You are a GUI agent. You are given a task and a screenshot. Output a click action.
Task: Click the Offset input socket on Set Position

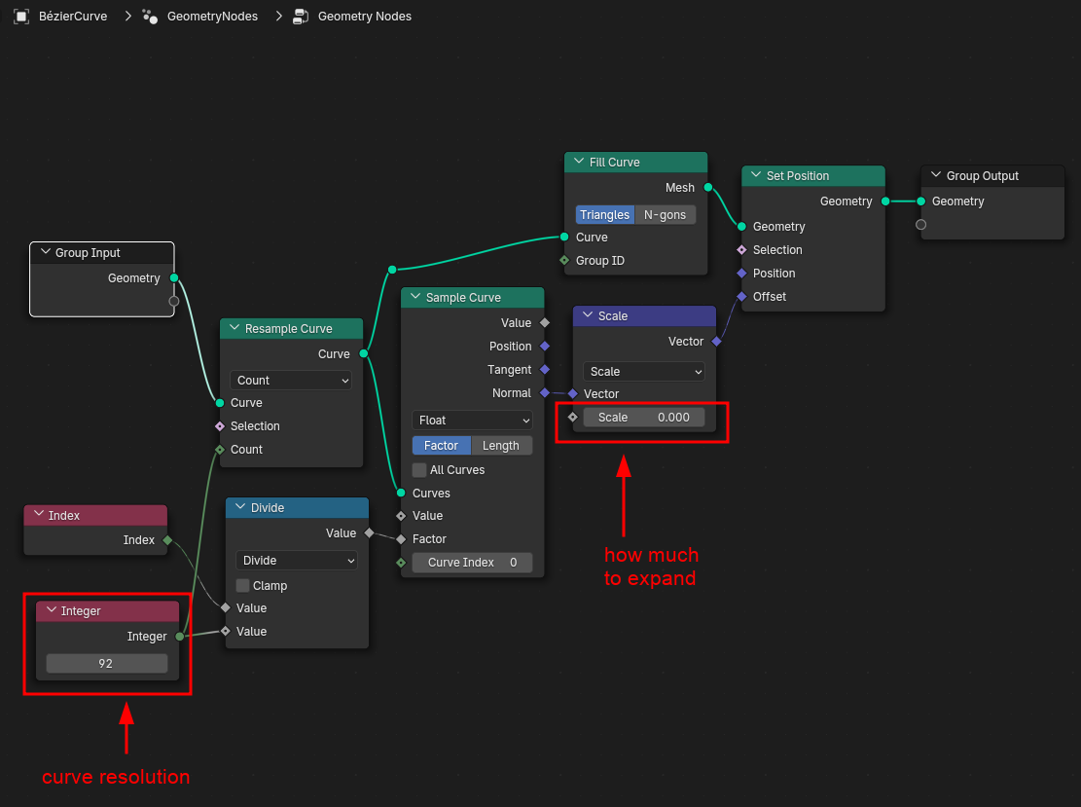point(741,297)
